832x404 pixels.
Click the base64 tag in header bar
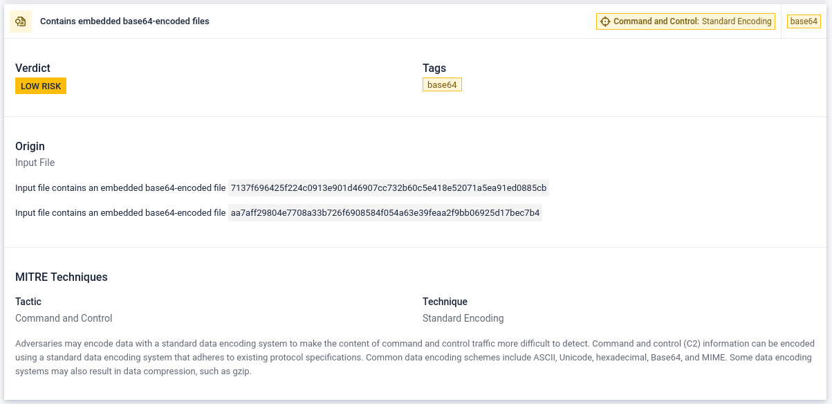pos(804,21)
